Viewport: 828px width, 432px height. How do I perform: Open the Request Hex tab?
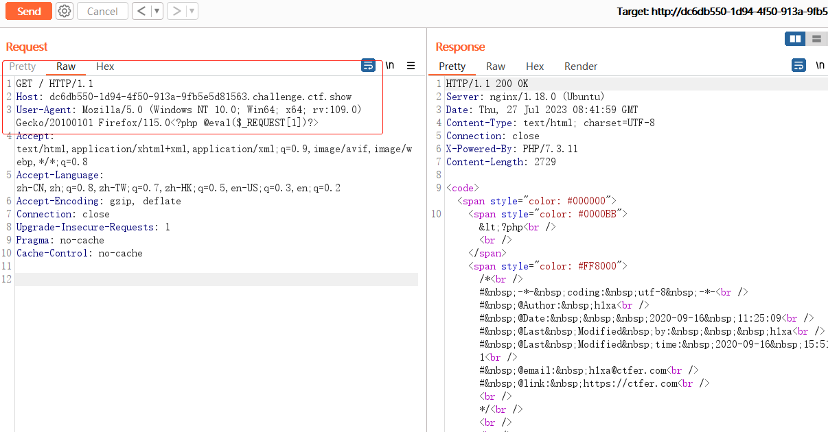[x=105, y=67]
